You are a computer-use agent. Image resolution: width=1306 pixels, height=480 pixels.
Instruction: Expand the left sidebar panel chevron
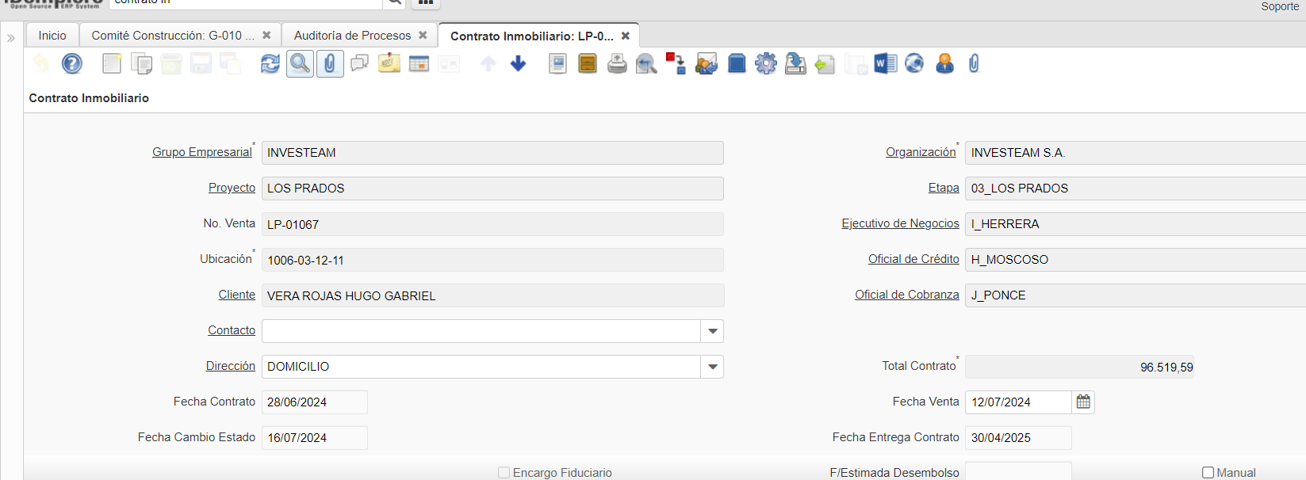click(x=11, y=38)
